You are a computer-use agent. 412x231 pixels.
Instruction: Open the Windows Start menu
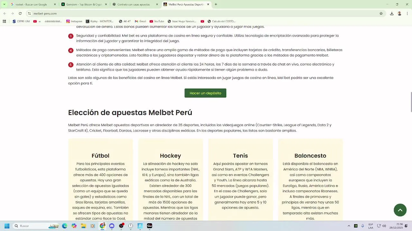7,226
